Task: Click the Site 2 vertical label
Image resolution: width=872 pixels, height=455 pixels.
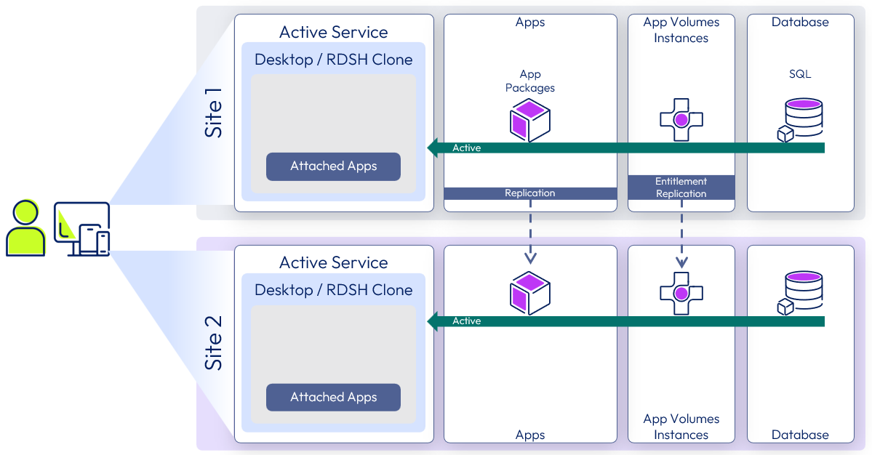Action: [214, 343]
